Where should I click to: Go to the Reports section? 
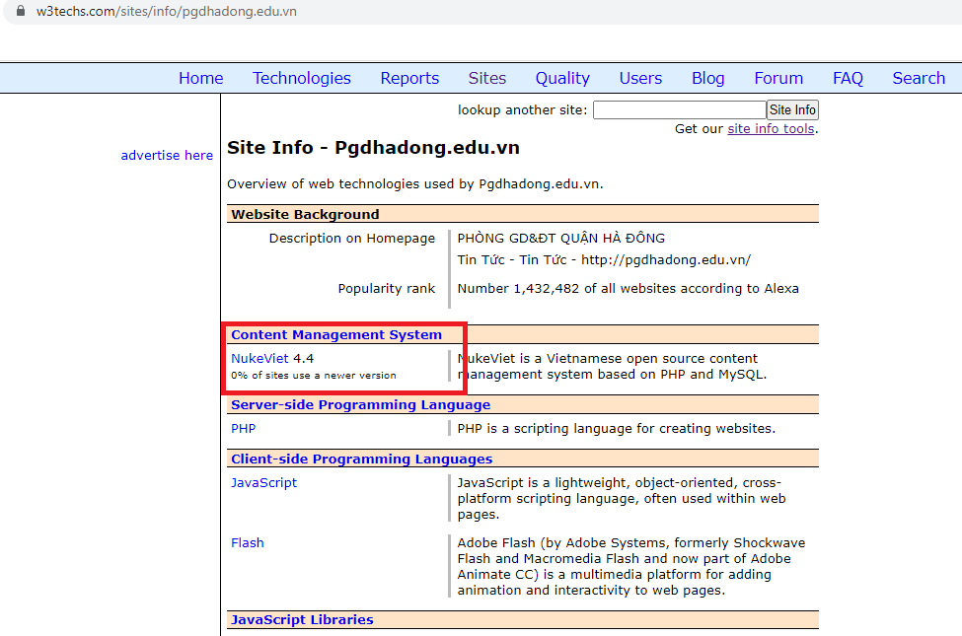click(409, 79)
